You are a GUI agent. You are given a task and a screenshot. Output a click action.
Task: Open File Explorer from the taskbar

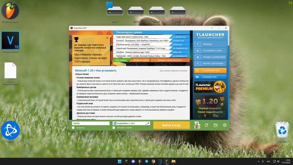[x=174, y=161]
